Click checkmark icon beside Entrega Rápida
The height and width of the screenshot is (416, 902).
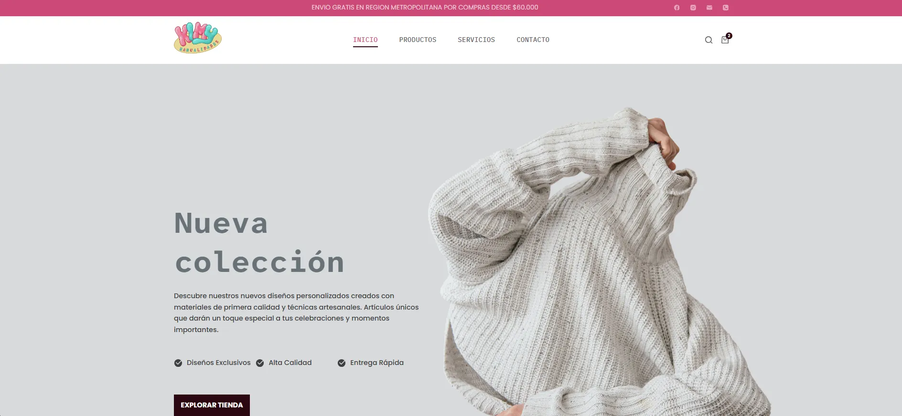342,363
